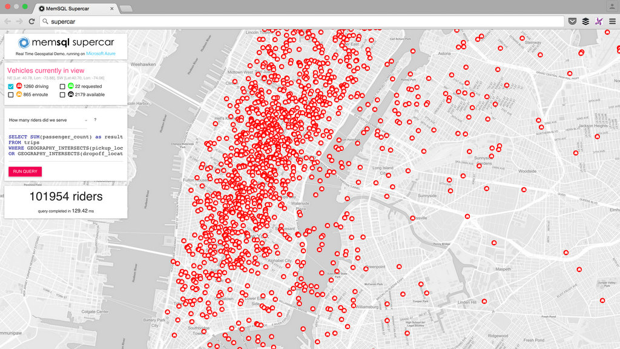The image size is (620, 349).
Task: Open the 'How many riders did we serve' dropdown
Action: pos(48,120)
